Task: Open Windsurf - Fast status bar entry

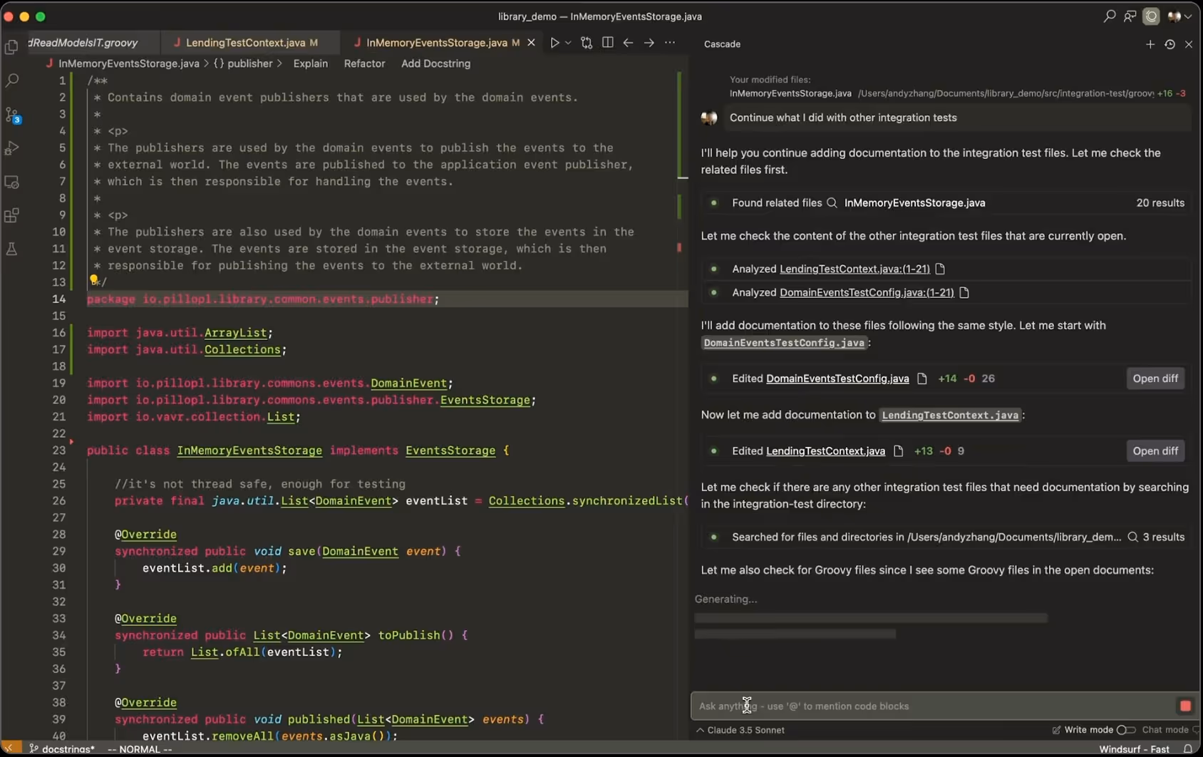Action: pos(1134,749)
